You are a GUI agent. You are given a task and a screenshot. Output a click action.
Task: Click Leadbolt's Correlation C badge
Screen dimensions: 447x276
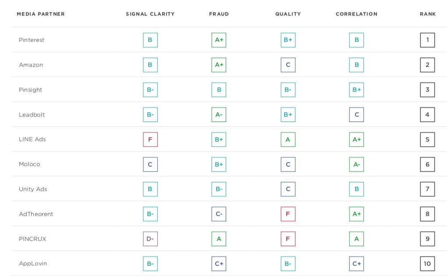pyautogui.click(x=357, y=115)
